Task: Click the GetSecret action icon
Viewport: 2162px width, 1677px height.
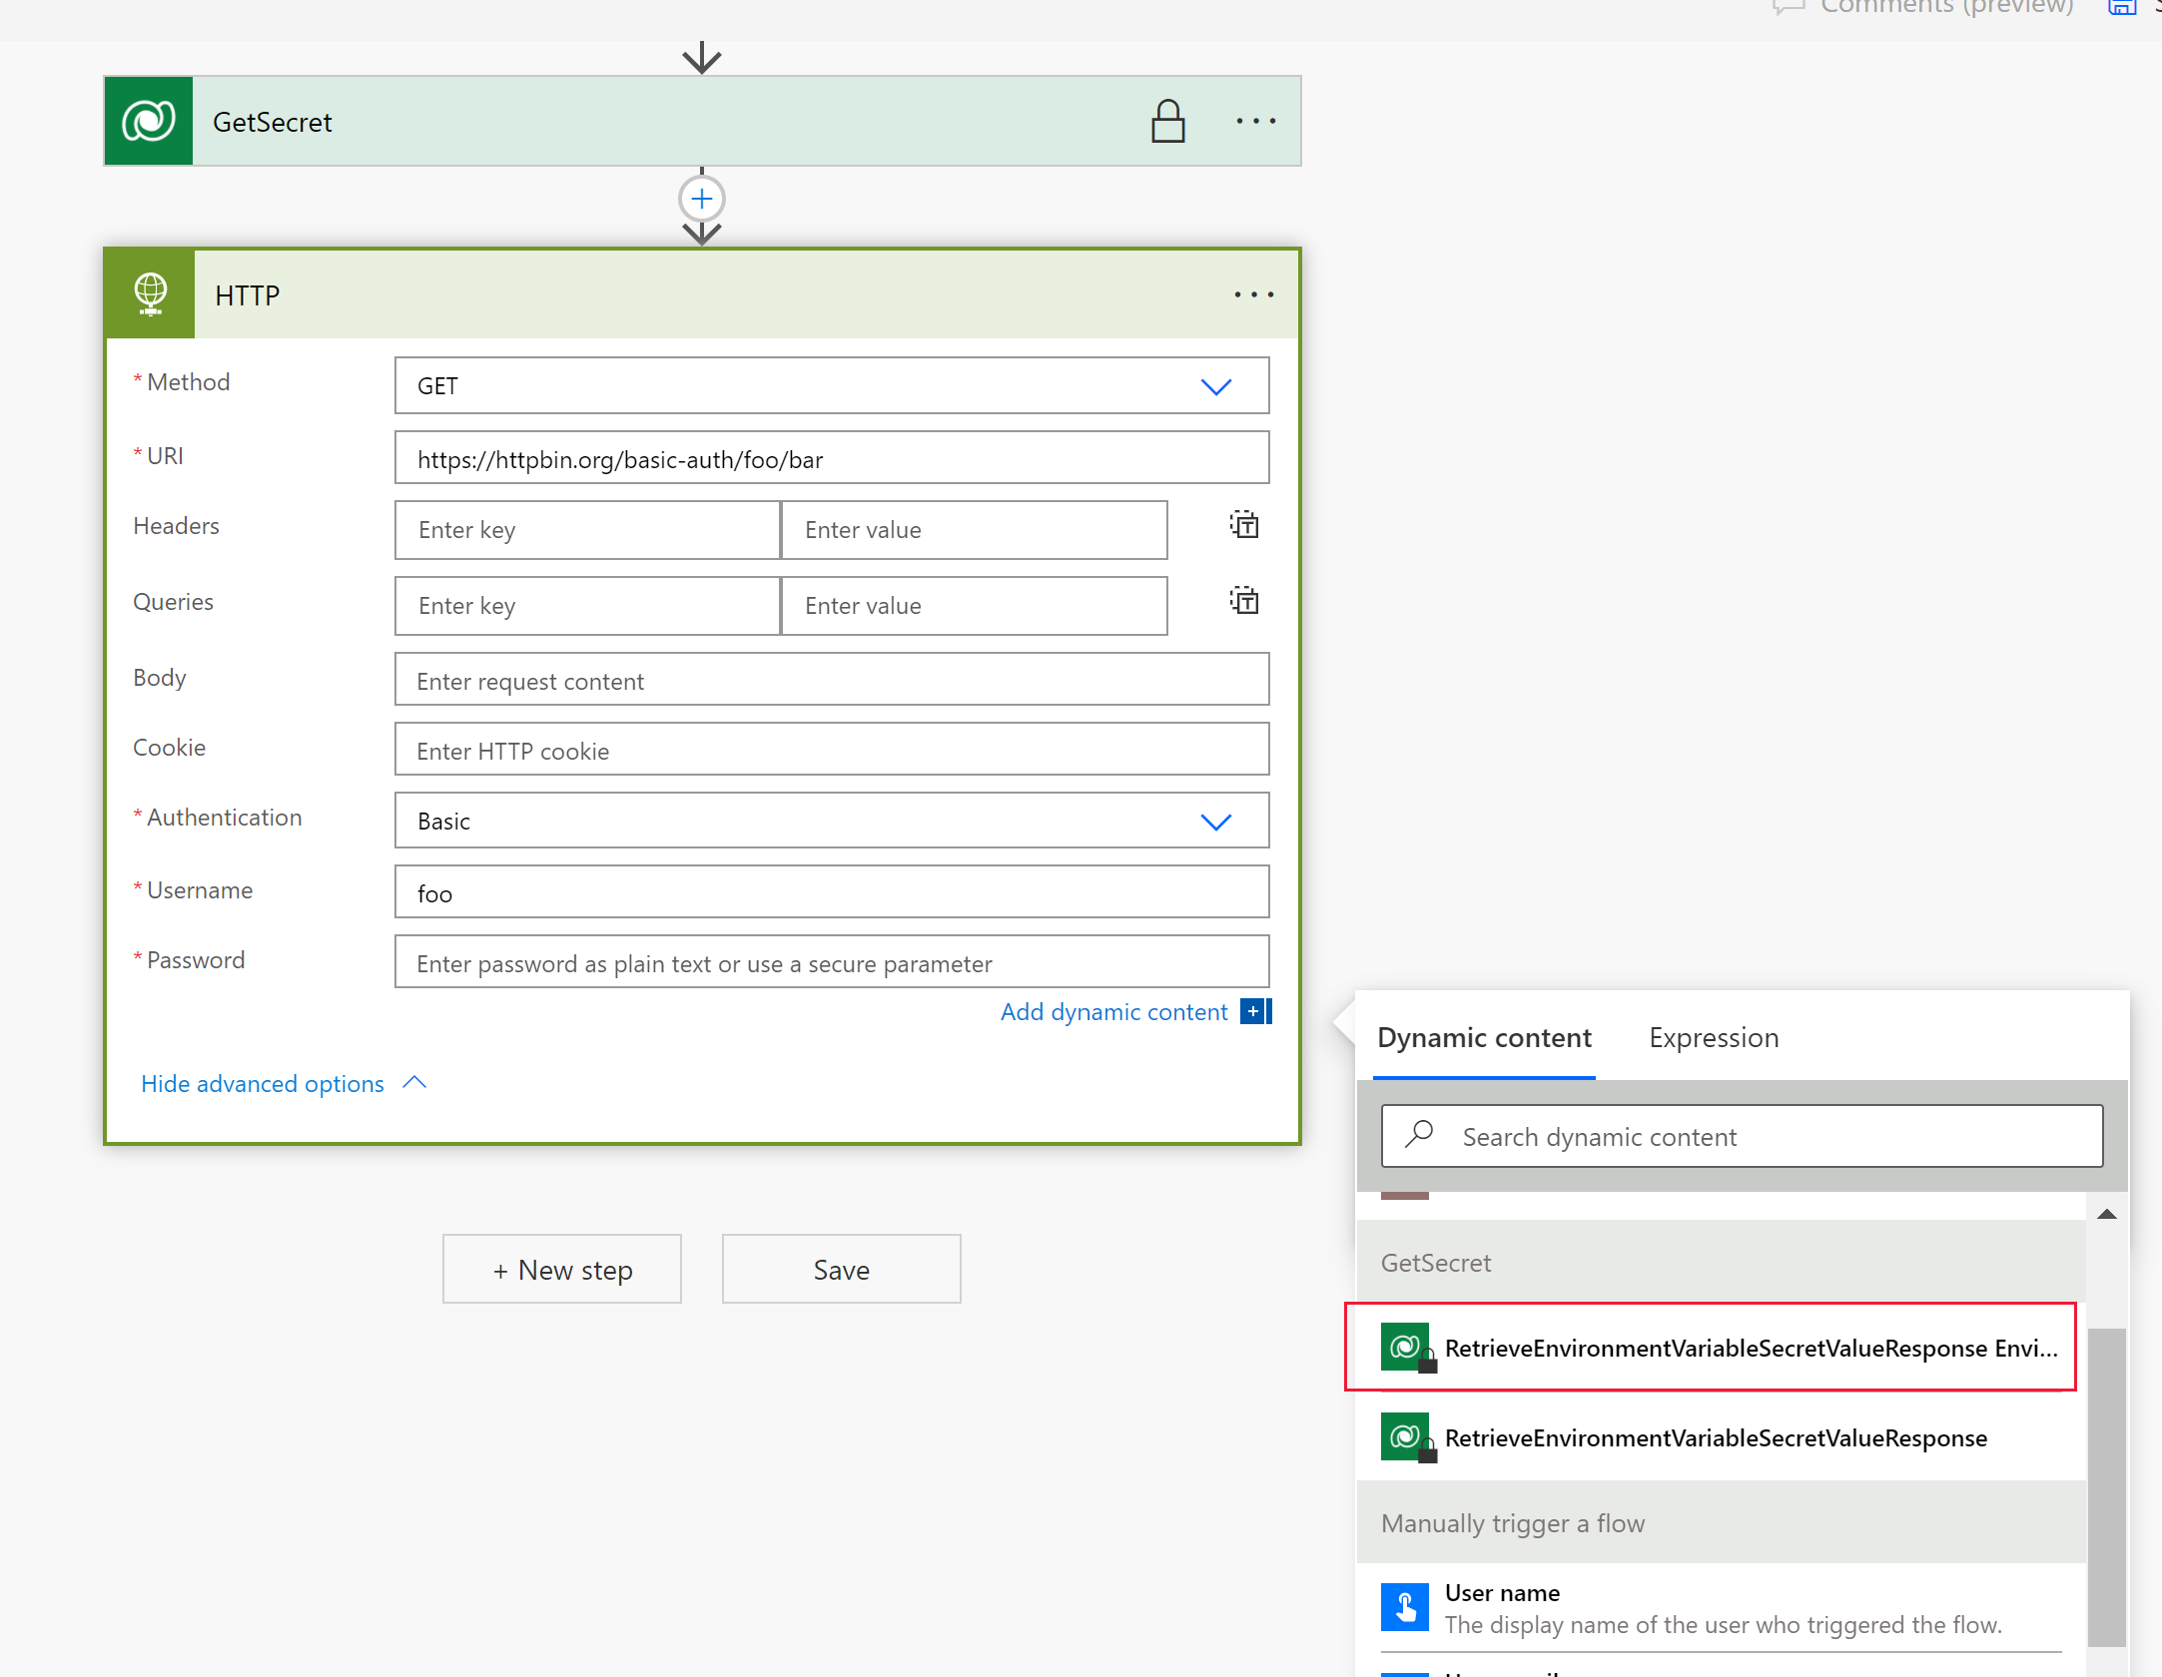Action: 149,121
